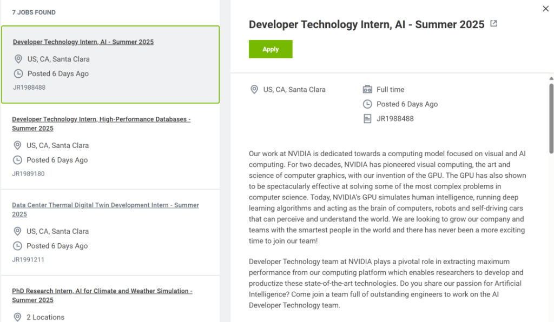Open job in new tab icon beside title
This screenshot has width=554, height=322.
pos(493,24)
